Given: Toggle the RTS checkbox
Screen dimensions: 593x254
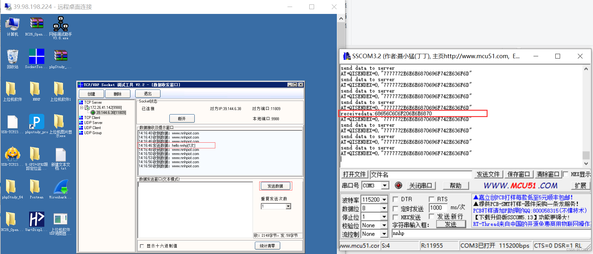Looking at the screenshot, I should click(x=432, y=199).
